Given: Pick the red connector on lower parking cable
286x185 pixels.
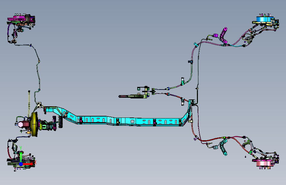Looking at the screenshot, I should (168, 94).
